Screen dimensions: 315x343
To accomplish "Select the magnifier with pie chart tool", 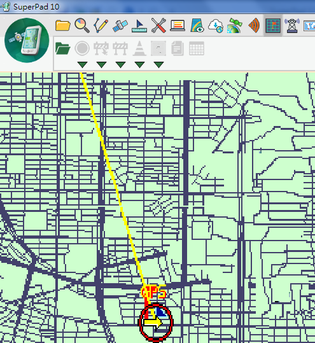I will point(82,25).
